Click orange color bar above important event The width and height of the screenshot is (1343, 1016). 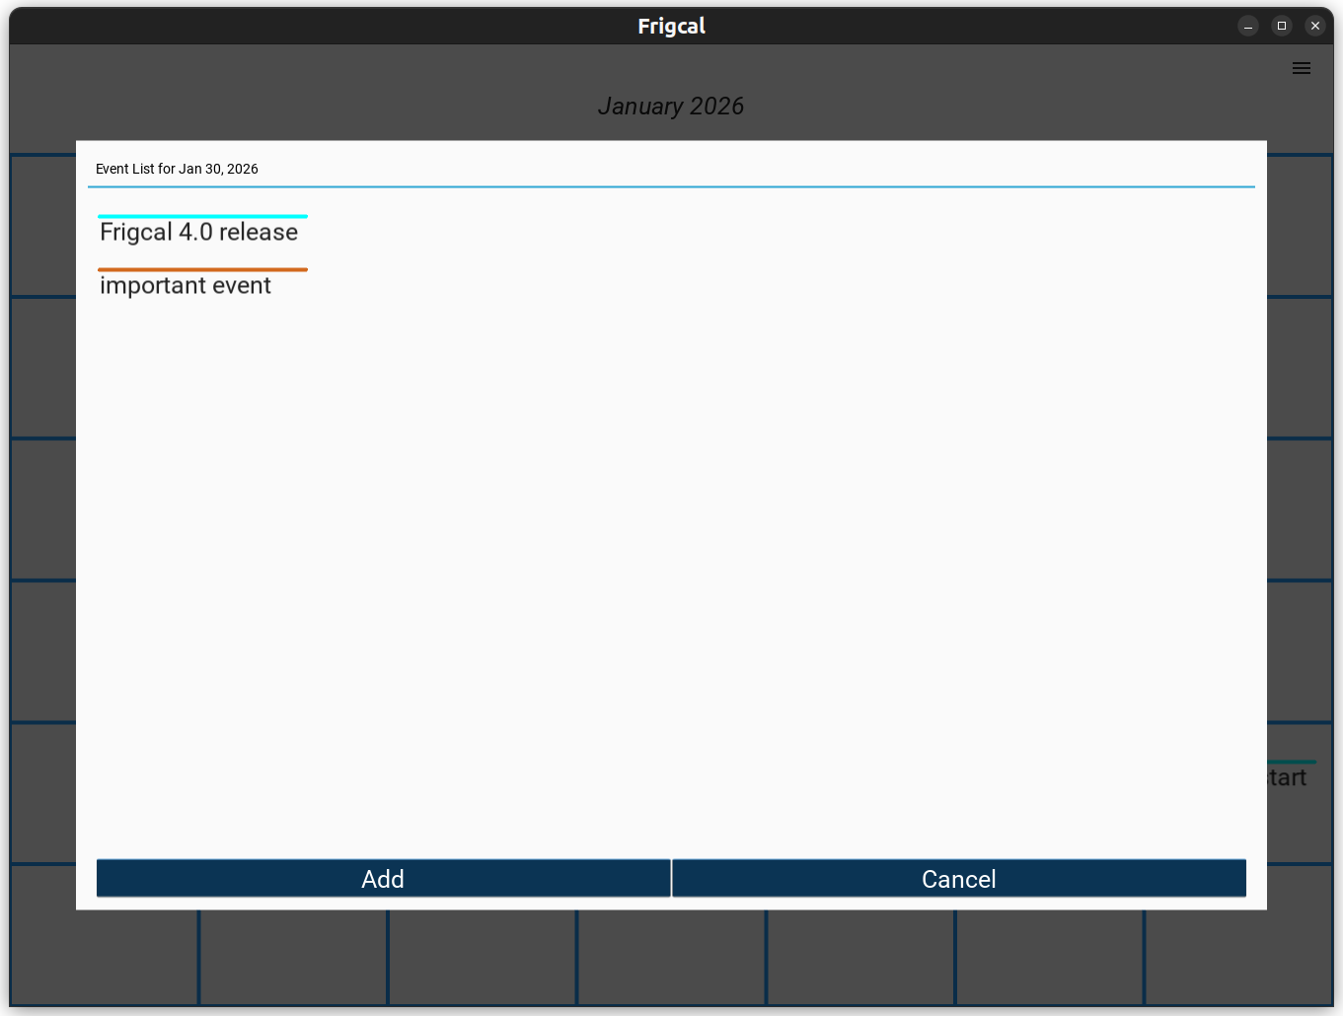point(202,269)
